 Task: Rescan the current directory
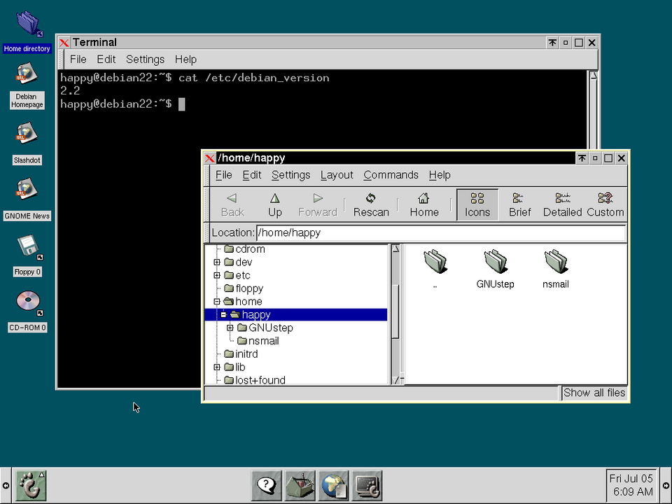coord(371,205)
